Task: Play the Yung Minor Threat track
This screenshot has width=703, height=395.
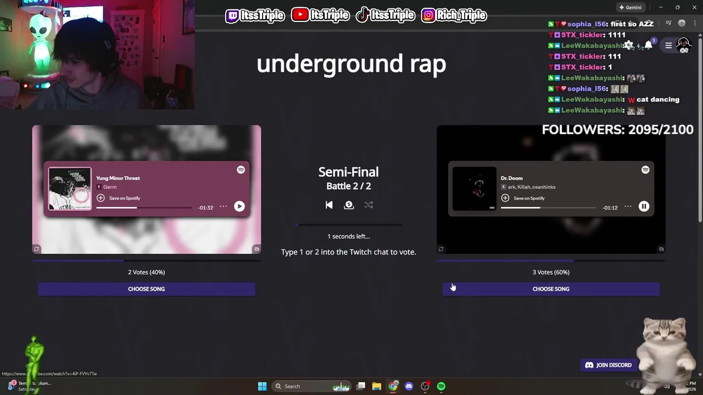Action: 239,206
